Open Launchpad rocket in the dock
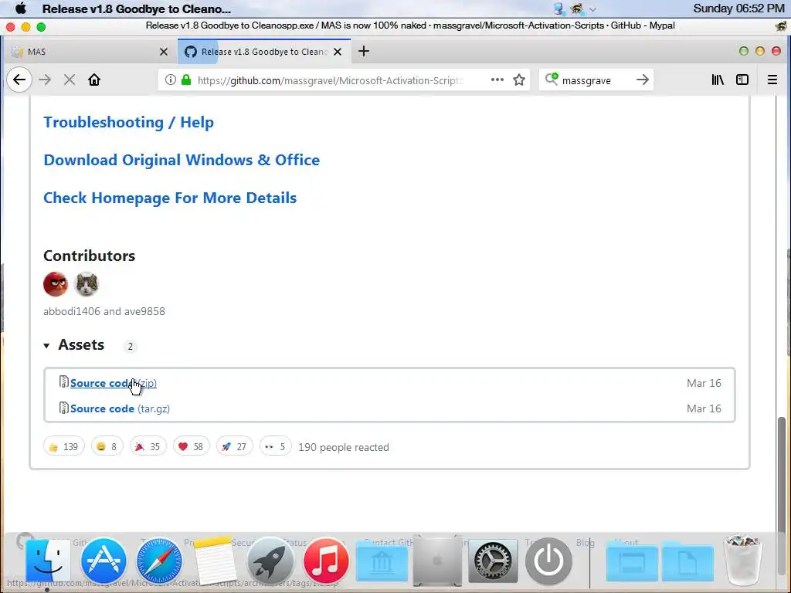The image size is (791, 593). [x=270, y=561]
